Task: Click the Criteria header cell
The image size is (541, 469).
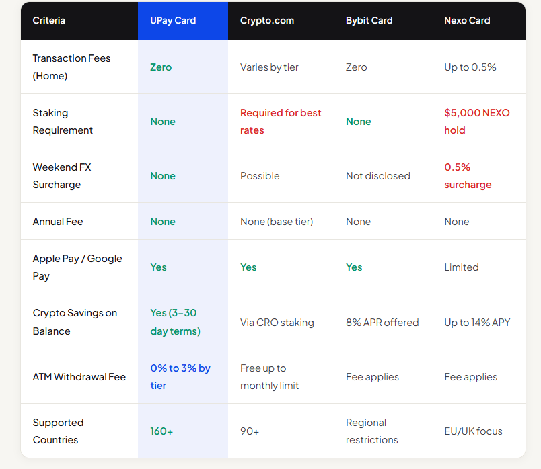Action: 48,20
